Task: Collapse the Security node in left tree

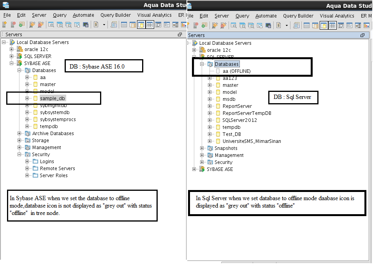Action: (19, 154)
